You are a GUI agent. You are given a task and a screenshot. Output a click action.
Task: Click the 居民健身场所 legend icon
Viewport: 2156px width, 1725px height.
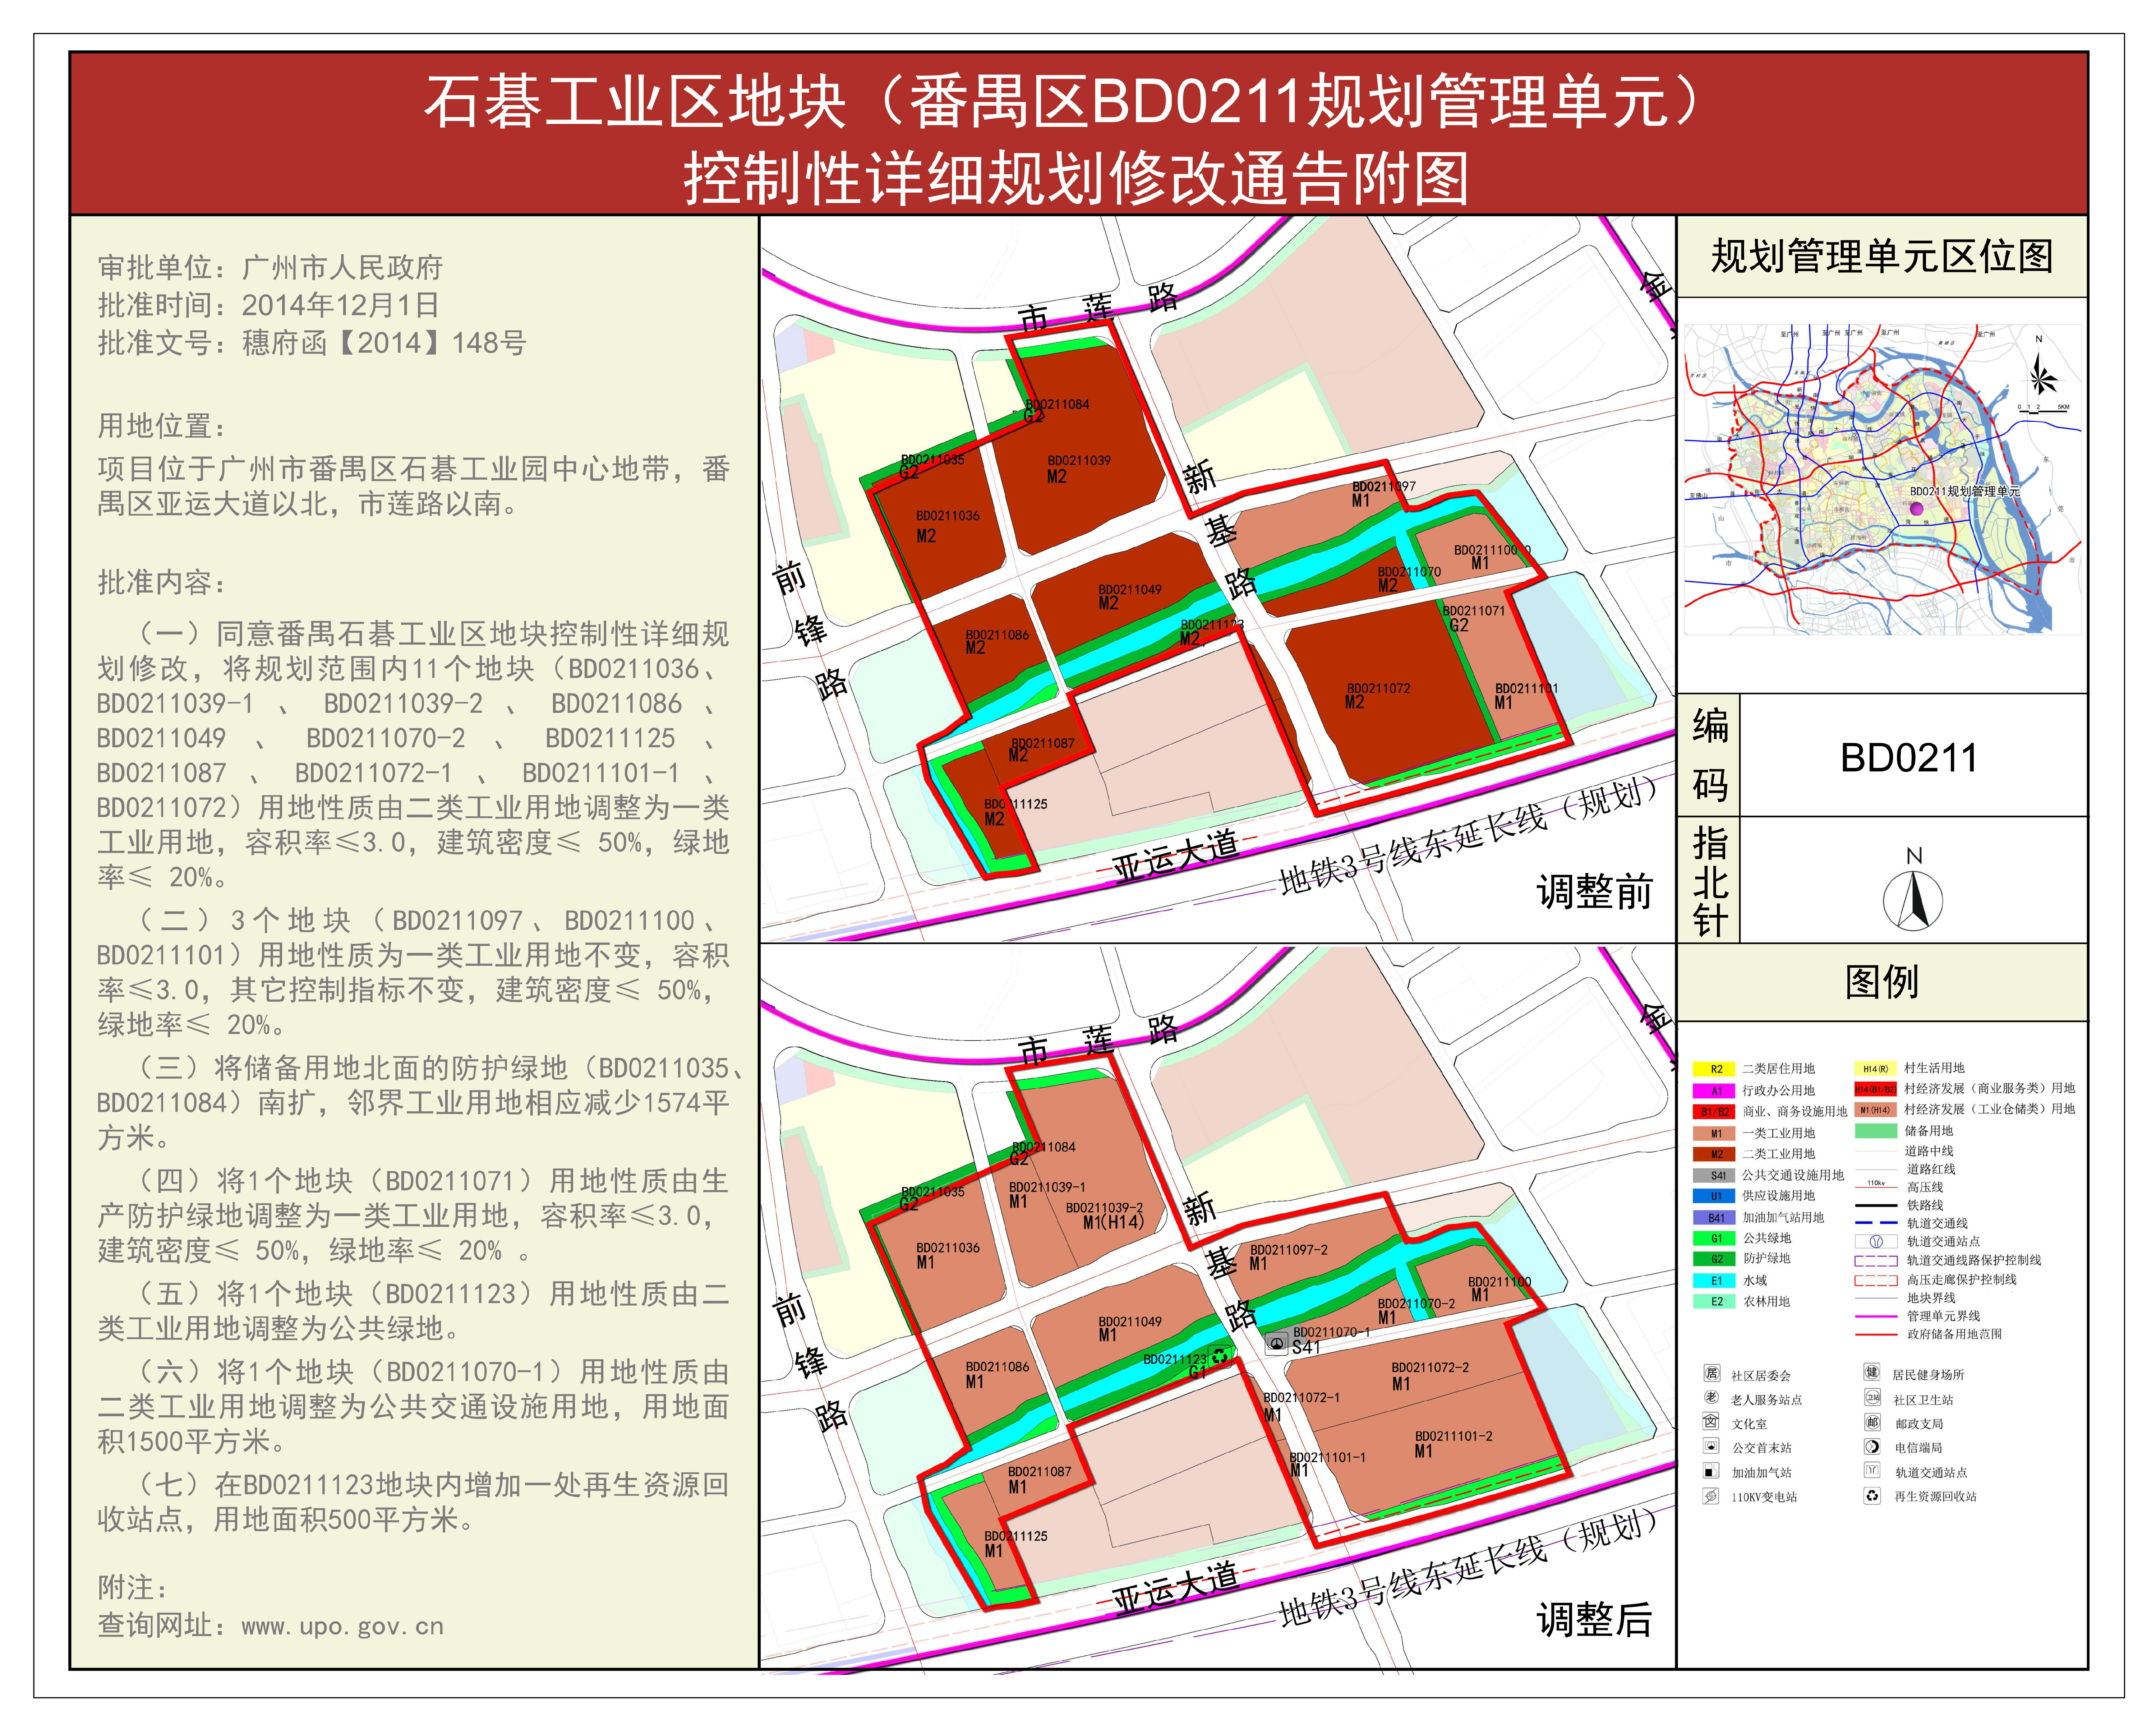point(1872,1373)
